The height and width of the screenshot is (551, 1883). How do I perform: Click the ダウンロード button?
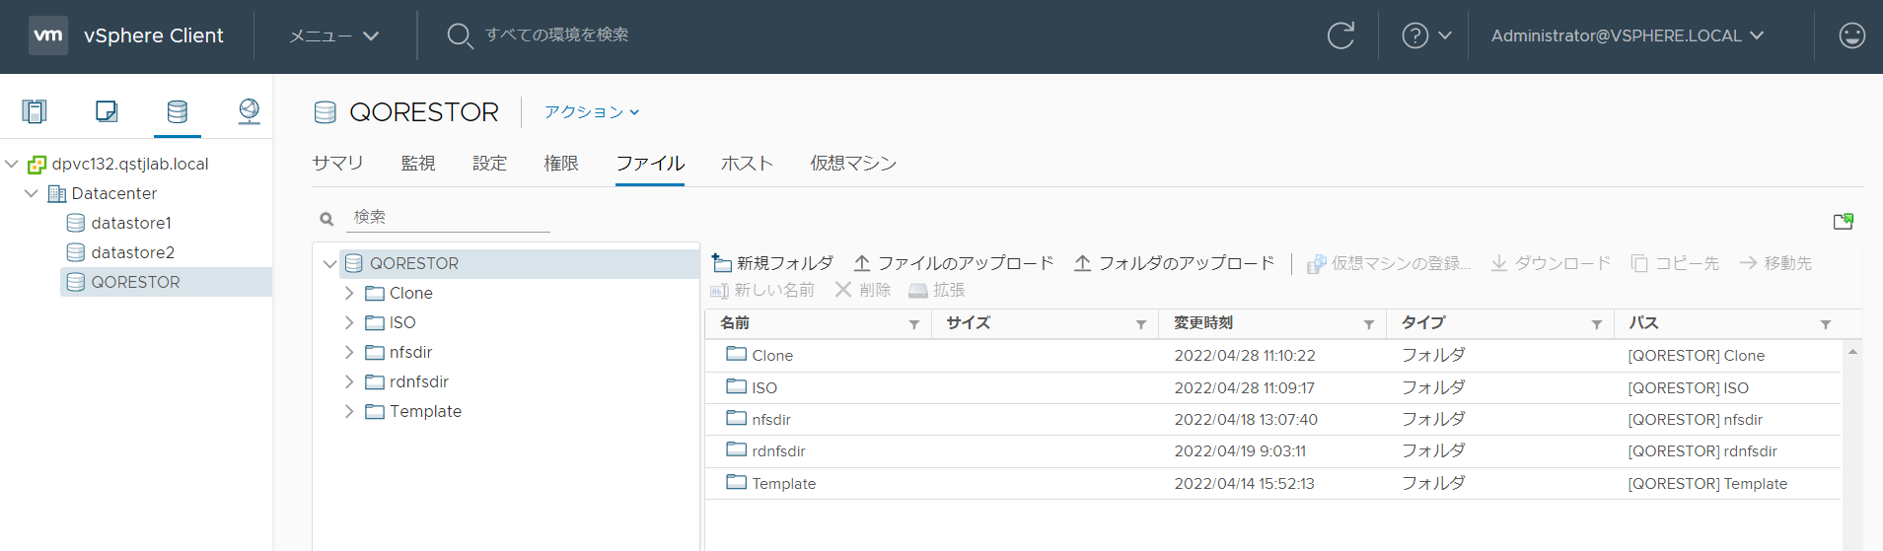(1551, 263)
